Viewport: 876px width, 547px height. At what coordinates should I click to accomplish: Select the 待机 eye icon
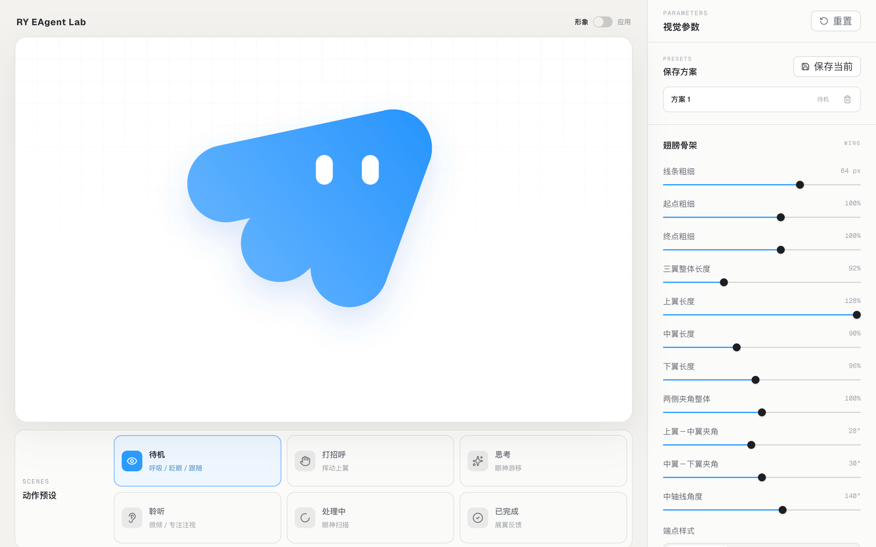[x=132, y=461]
